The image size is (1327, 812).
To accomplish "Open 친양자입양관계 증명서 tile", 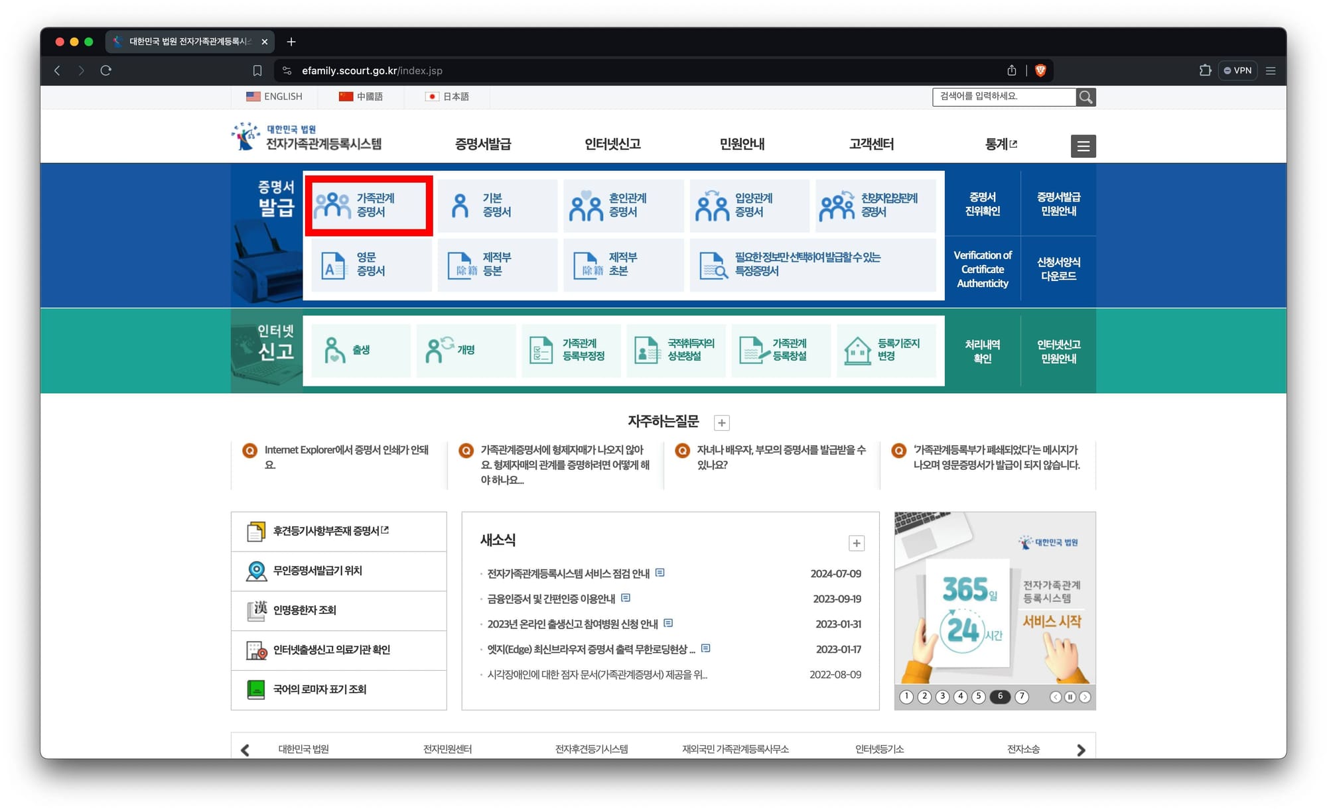I will tap(875, 205).
